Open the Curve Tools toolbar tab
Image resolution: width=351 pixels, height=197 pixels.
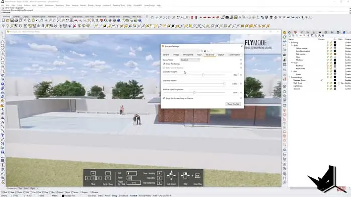click(x=64, y=17)
